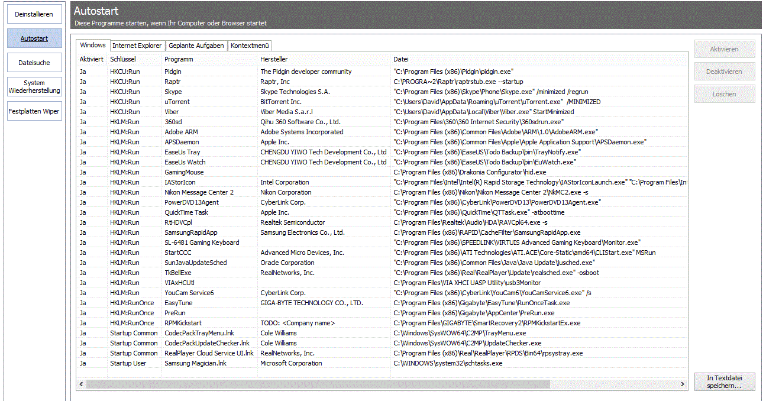
Task: Click the pidgin.exe file path
Action: 454,72
